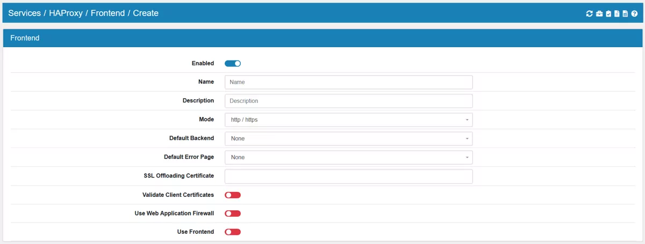
Task: Click Create in the breadcrumb path
Action: [x=146, y=13]
